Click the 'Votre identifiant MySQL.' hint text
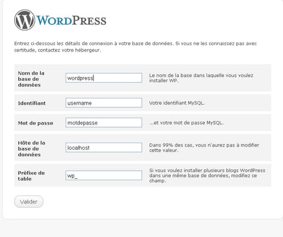The height and width of the screenshot is (237, 283). pyautogui.click(x=177, y=103)
